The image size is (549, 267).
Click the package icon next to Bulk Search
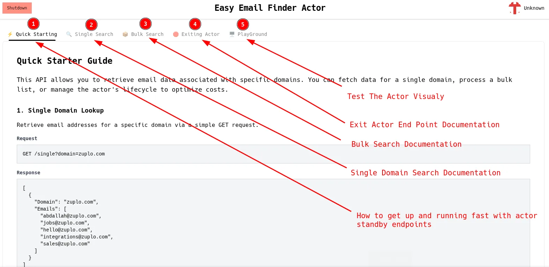coord(125,34)
